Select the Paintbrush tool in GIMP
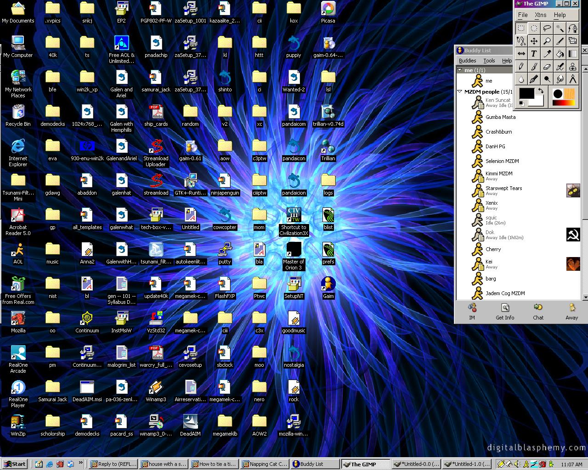The image size is (588, 470). tap(534, 66)
